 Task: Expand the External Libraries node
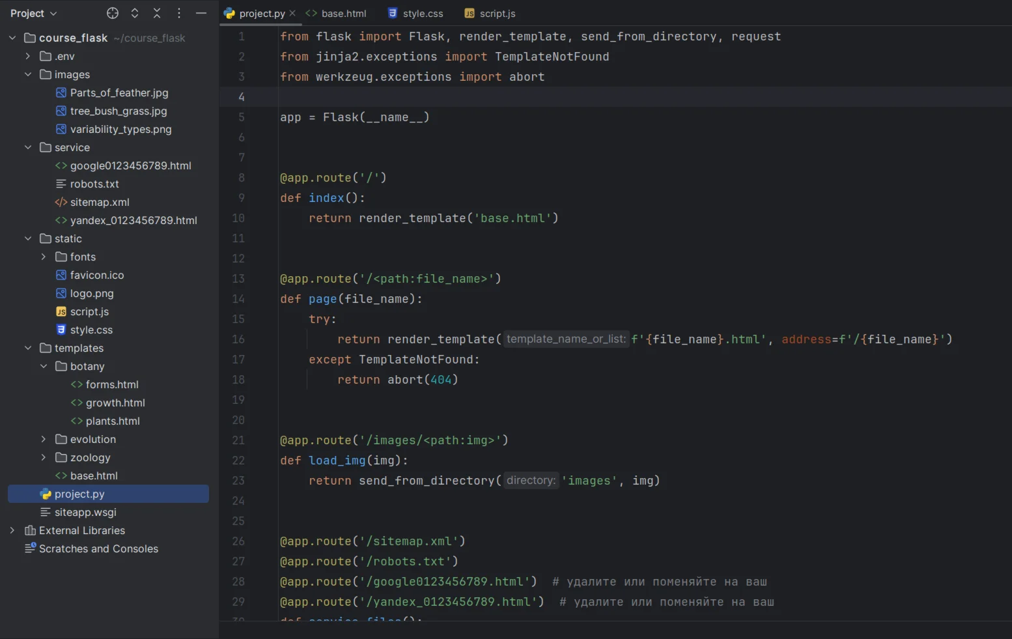[12, 530]
